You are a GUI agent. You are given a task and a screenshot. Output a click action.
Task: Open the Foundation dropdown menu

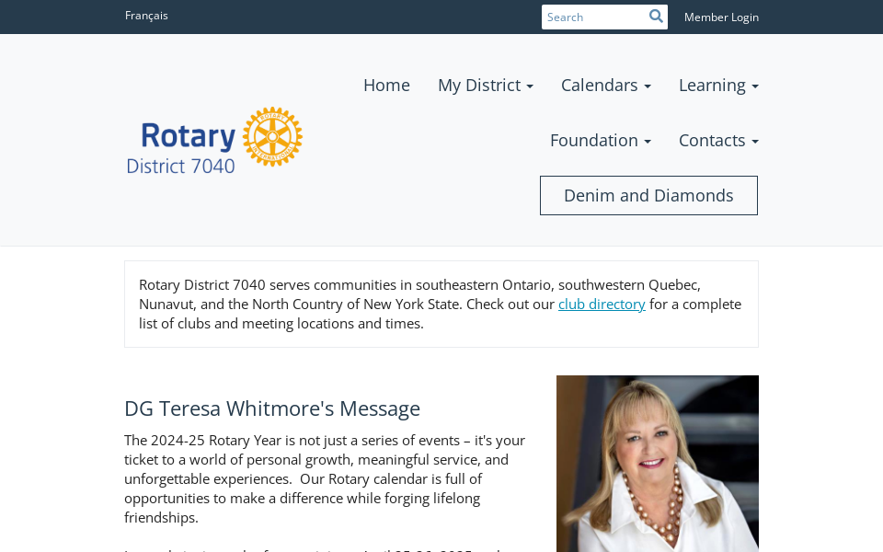600,140
